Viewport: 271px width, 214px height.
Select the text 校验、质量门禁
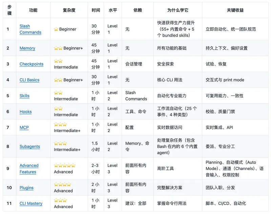(x=220, y=112)
